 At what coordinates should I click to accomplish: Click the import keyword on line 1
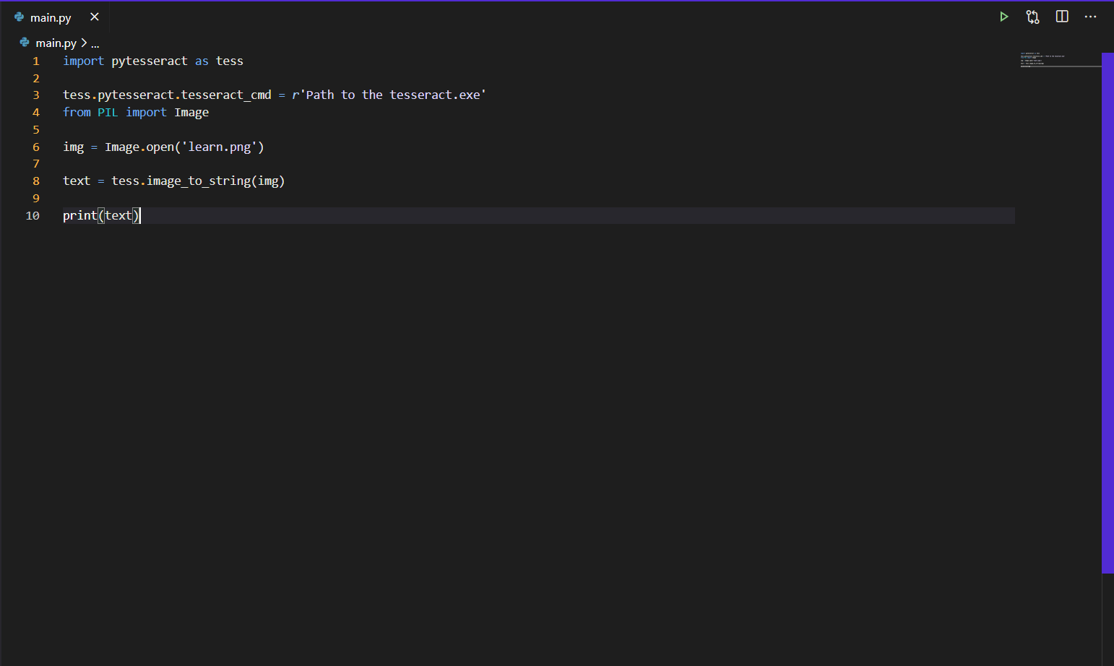pyautogui.click(x=83, y=61)
